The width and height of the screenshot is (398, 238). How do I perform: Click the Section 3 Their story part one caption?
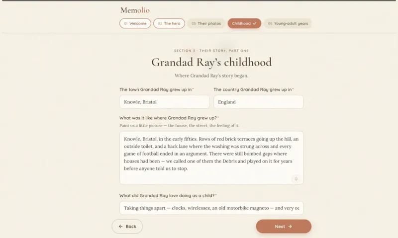tap(211, 51)
